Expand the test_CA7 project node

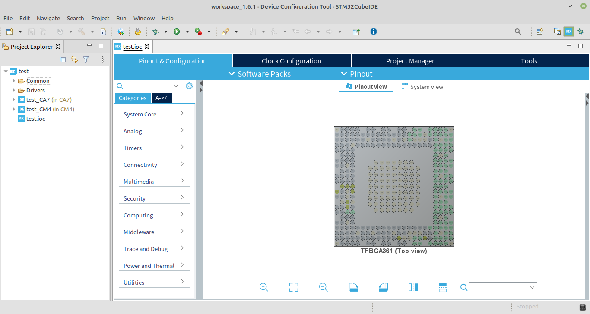coord(14,100)
